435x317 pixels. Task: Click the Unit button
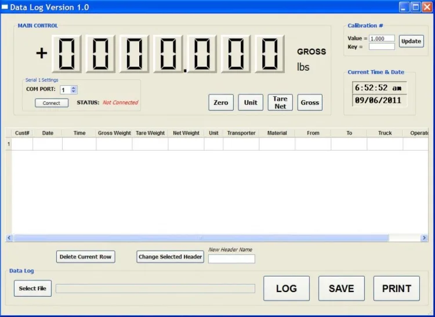pyautogui.click(x=251, y=103)
